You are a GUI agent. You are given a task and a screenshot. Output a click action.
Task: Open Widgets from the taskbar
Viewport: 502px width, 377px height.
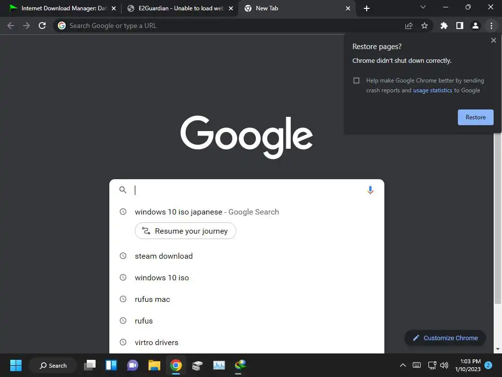(x=111, y=365)
